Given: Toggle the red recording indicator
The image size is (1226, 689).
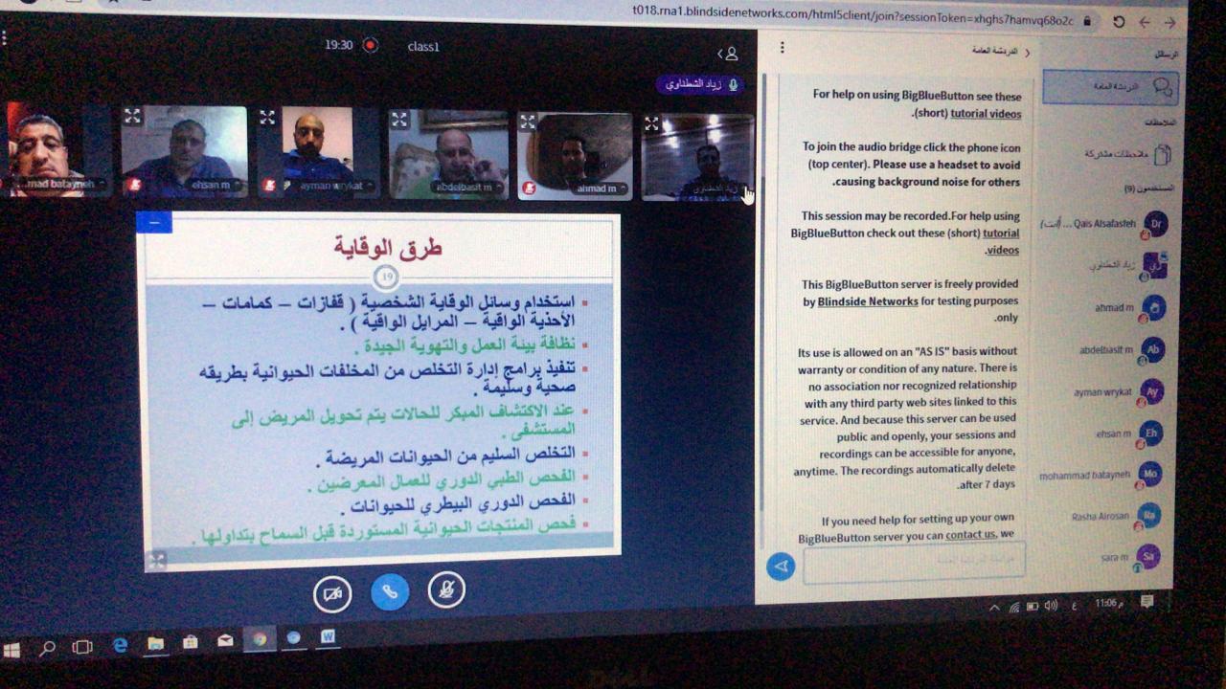Looking at the screenshot, I should click(371, 45).
